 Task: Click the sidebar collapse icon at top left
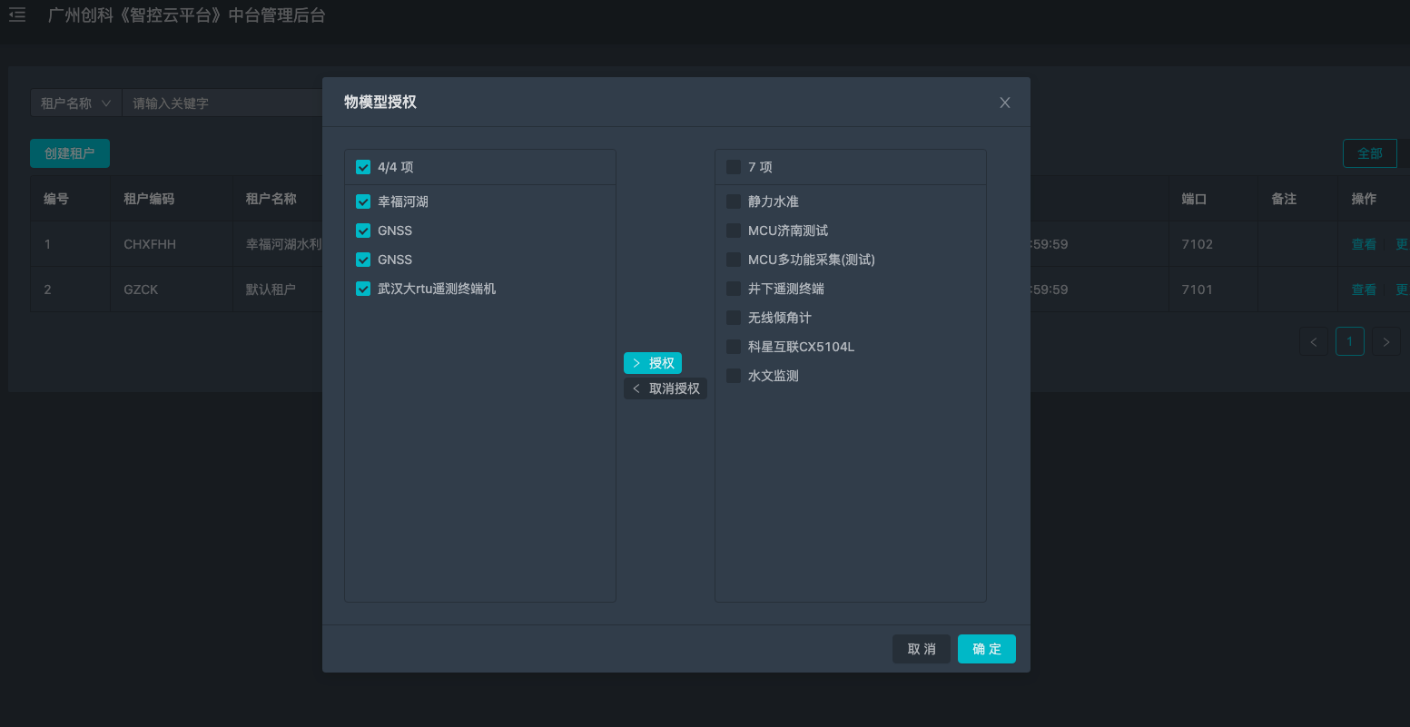[16, 15]
